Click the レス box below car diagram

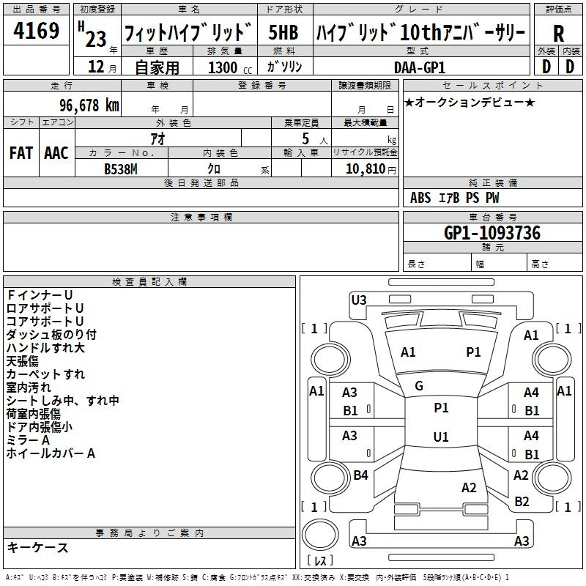pyautogui.click(x=320, y=561)
